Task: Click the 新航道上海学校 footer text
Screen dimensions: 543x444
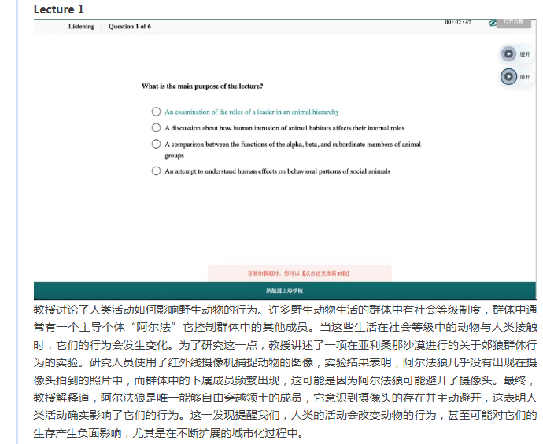Action: pyautogui.click(x=285, y=291)
